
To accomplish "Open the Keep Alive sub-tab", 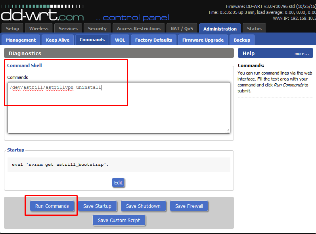I will (57, 40).
